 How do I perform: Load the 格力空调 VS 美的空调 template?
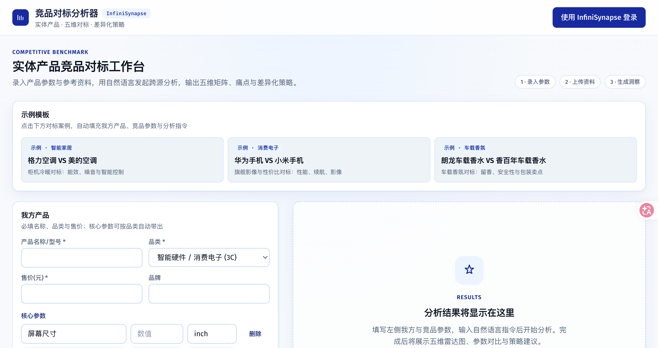[x=122, y=160]
